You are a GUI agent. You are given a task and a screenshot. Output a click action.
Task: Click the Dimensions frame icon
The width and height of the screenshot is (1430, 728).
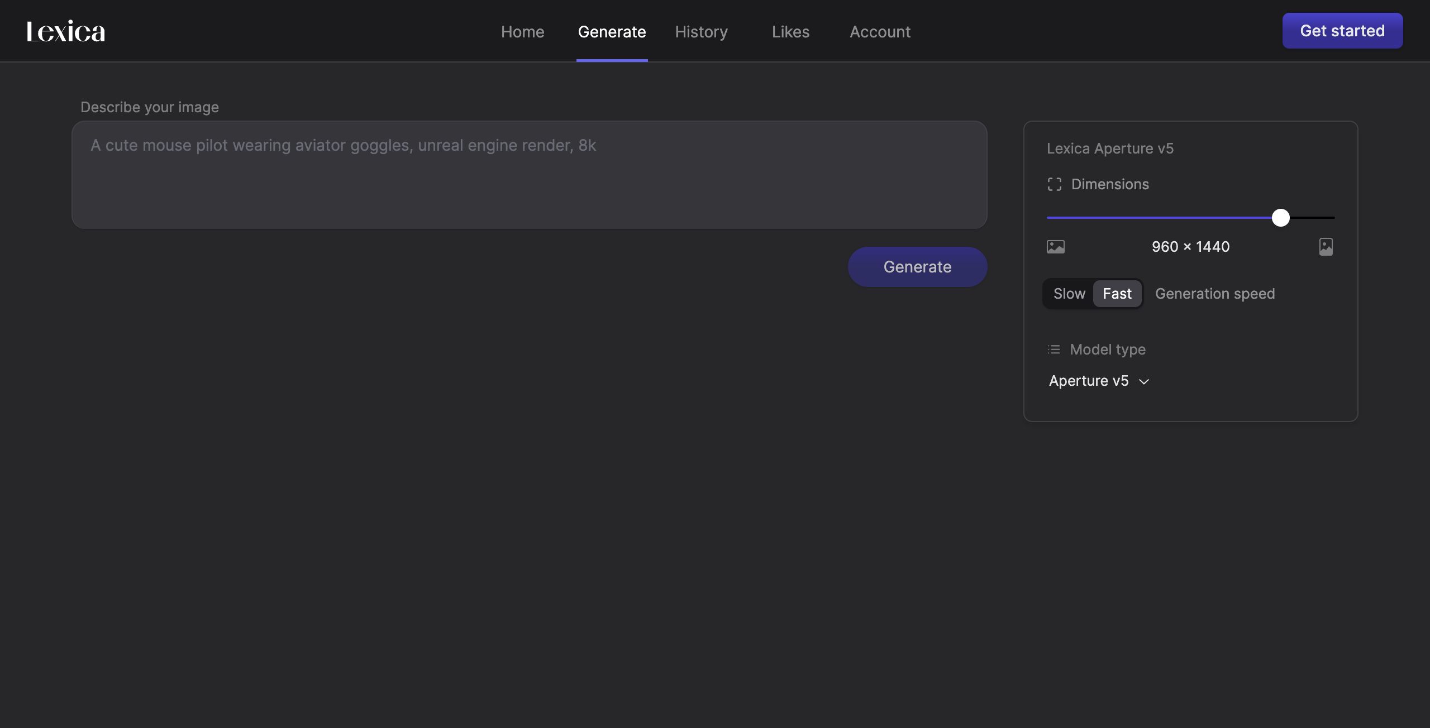pos(1054,184)
